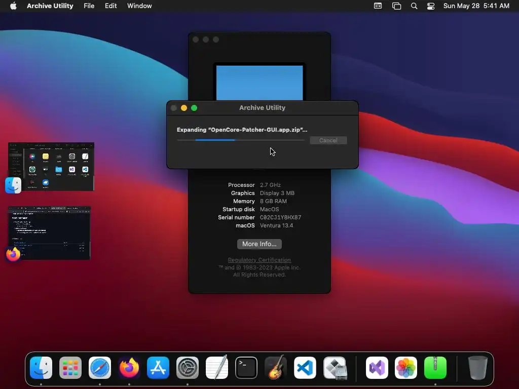Minimize the Archive Utility window

(x=184, y=108)
